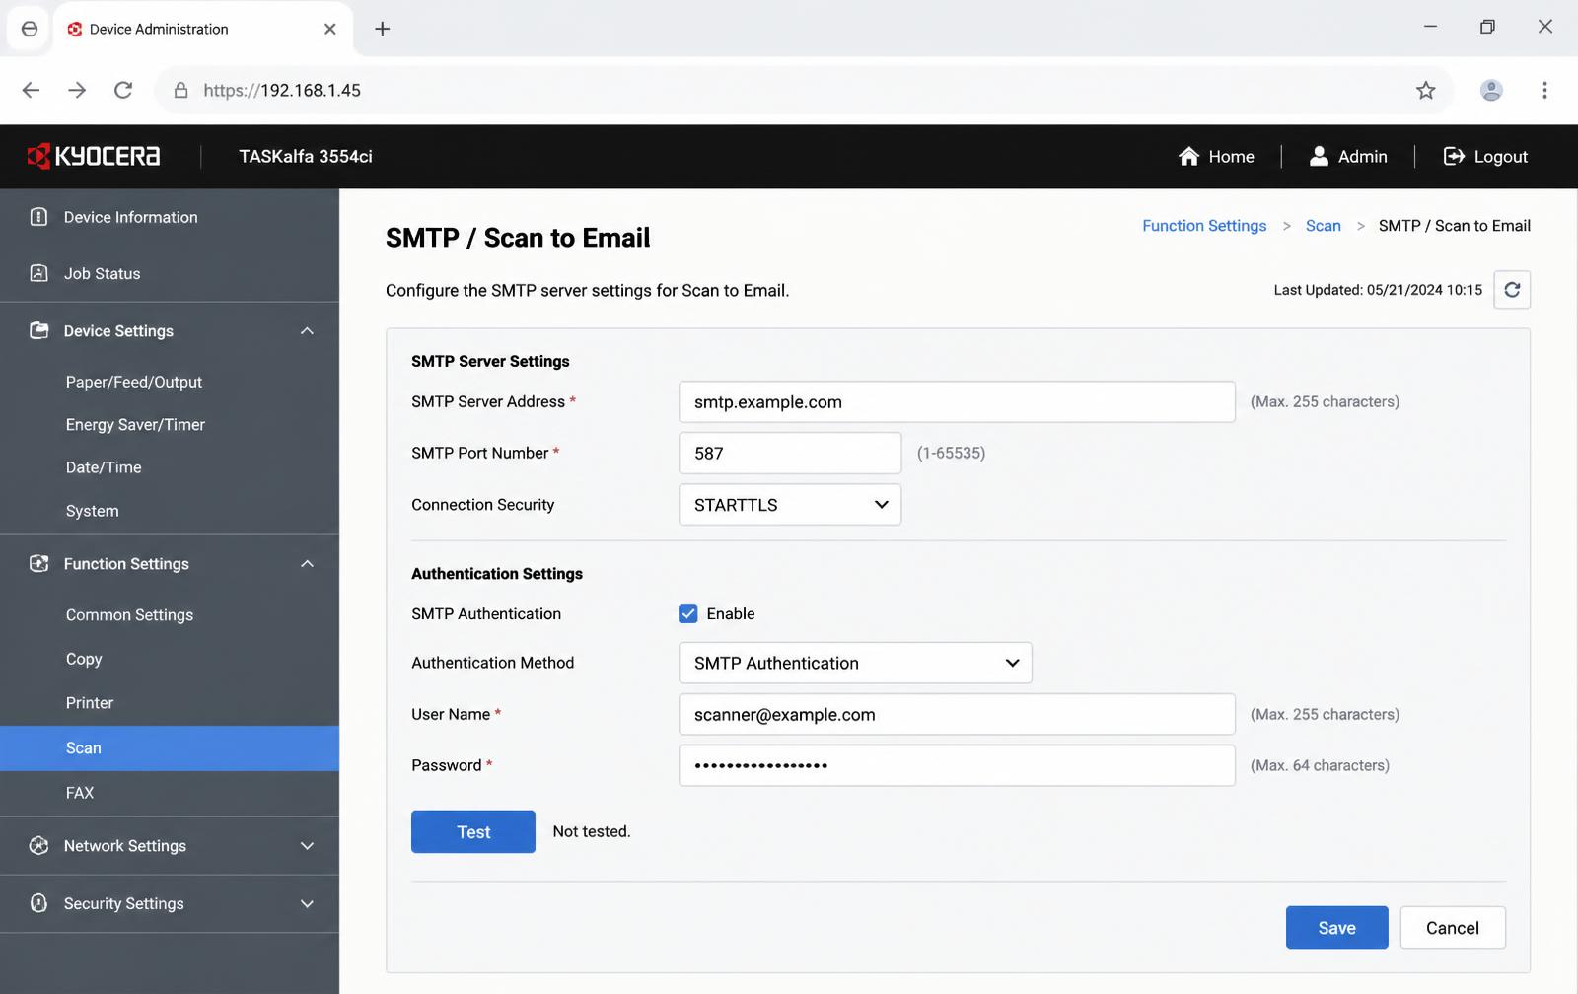This screenshot has height=994, width=1578.
Task: Collapse the Function Settings section chevron
Action: (x=307, y=564)
